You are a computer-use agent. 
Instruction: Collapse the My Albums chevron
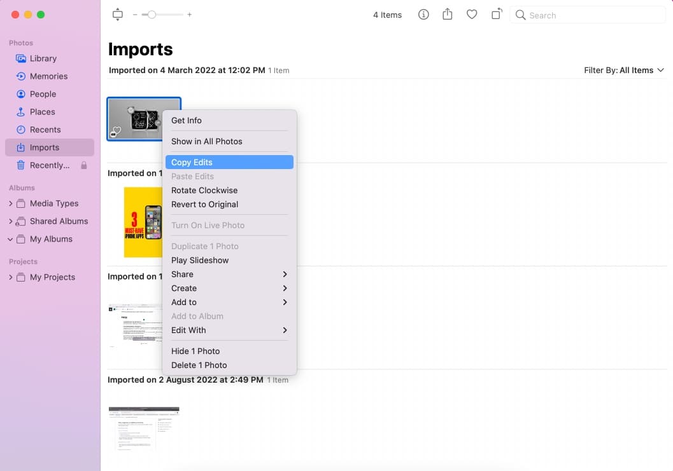click(10, 239)
